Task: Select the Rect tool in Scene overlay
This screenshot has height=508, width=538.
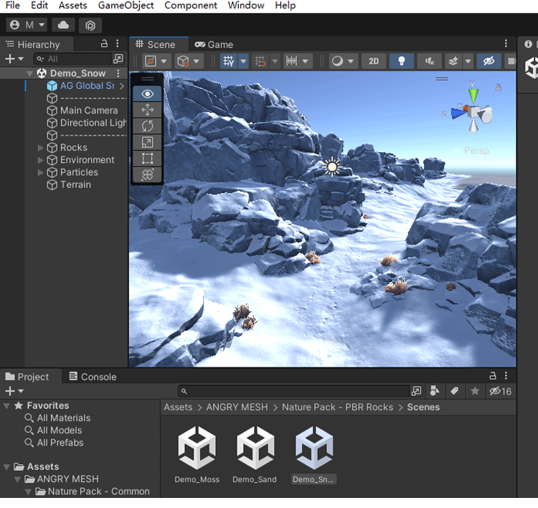Action: coord(148,159)
